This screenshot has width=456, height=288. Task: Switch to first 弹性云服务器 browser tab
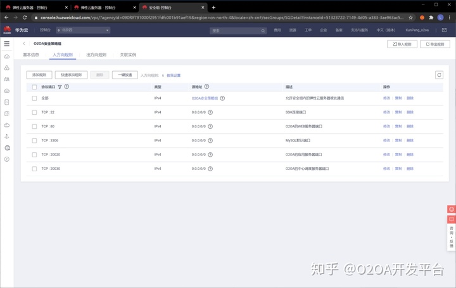pyautogui.click(x=36, y=8)
